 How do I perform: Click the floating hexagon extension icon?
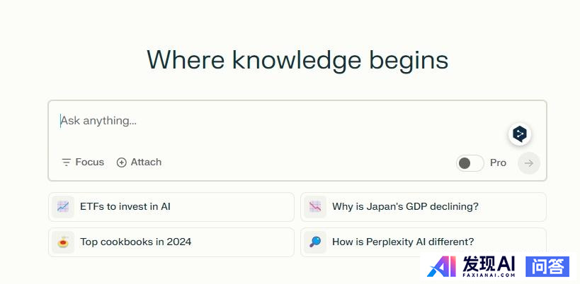pyautogui.click(x=520, y=134)
